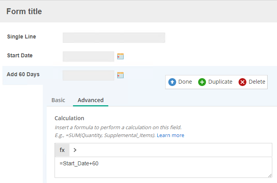Click into the Single Line text field
277x183 pixels.
click(114, 37)
